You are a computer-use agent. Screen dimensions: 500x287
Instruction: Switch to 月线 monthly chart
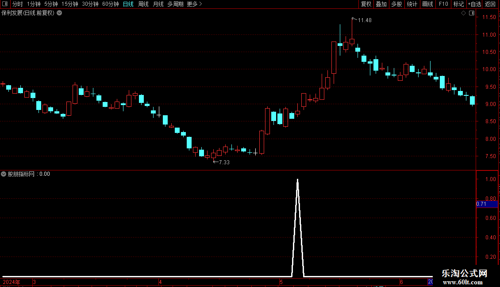[158, 4]
